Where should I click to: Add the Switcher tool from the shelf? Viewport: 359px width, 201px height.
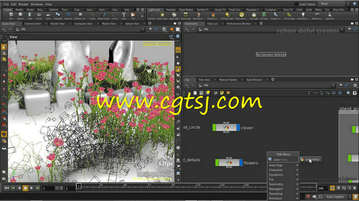pos(330,16)
